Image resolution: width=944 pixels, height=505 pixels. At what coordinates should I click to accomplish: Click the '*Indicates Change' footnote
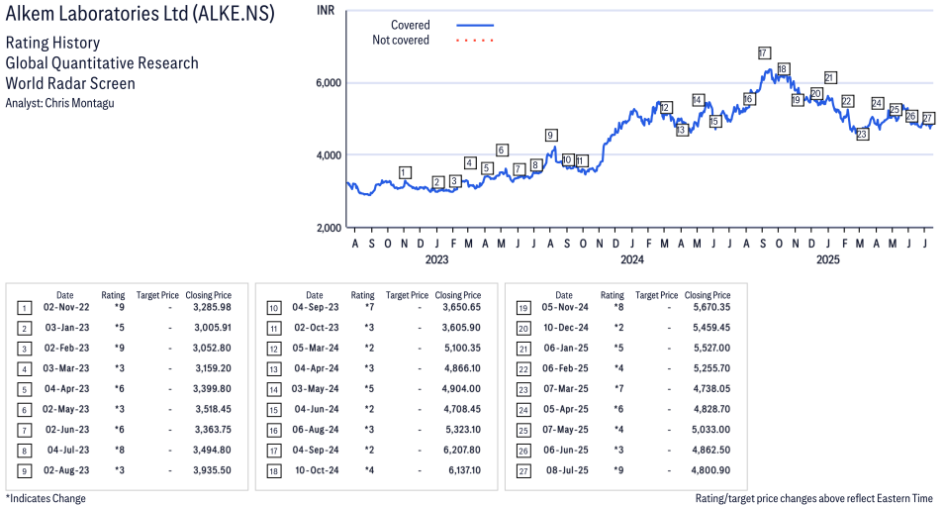tap(46, 498)
